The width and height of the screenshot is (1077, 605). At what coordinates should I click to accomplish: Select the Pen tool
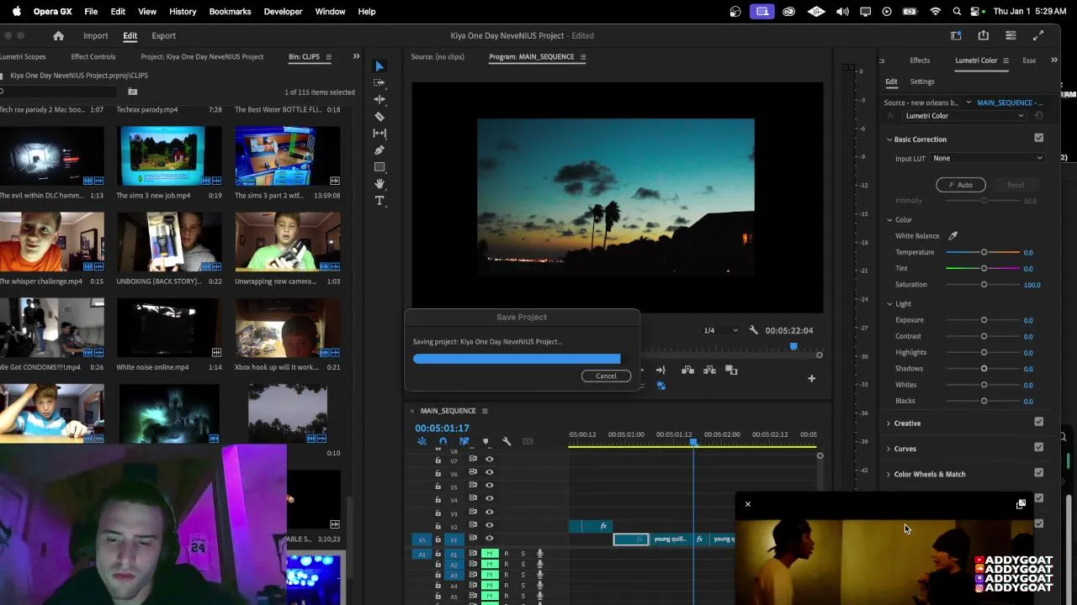pos(379,150)
